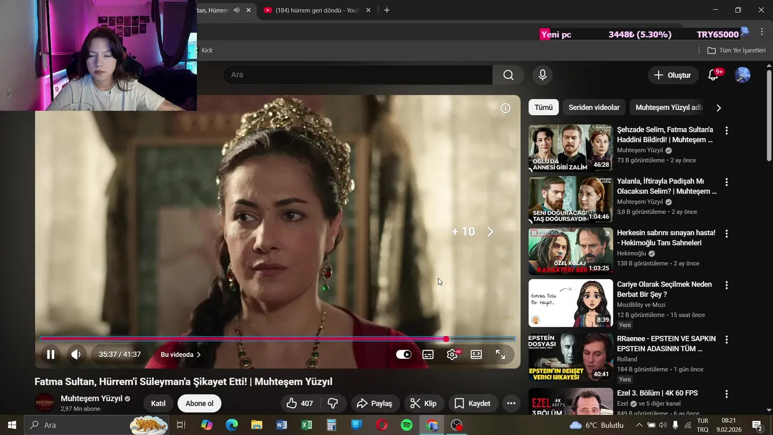Enter fullscreen with the player icon
Image resolution: width=773 pixels, height=435 pixels.
tap(501, 355)
